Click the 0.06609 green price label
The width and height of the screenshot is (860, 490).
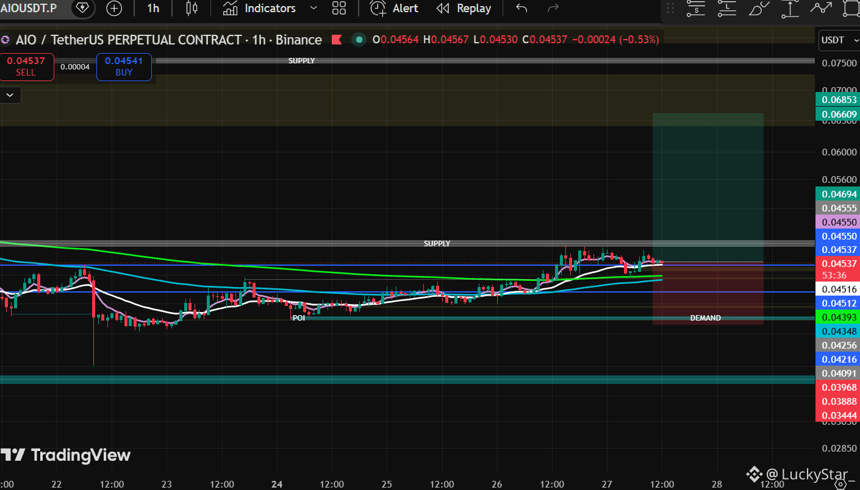tap(839, 114)
